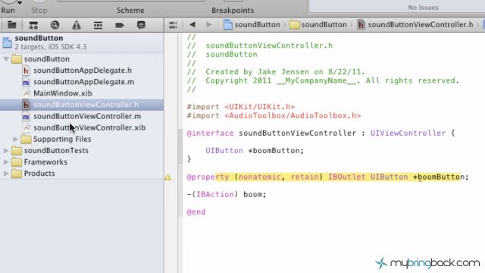Select soundButtonViewController.h in navigator
485x273 pixels.
coord(82,105)
